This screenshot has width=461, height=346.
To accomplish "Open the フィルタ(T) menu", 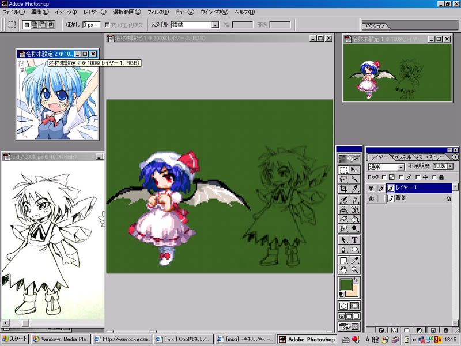I will click(158, 12).
